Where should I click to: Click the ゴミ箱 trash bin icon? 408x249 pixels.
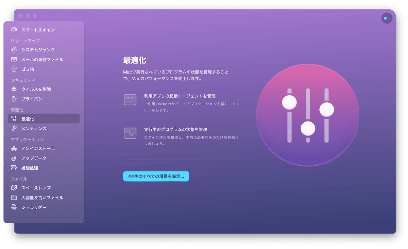tap(14, 69)
